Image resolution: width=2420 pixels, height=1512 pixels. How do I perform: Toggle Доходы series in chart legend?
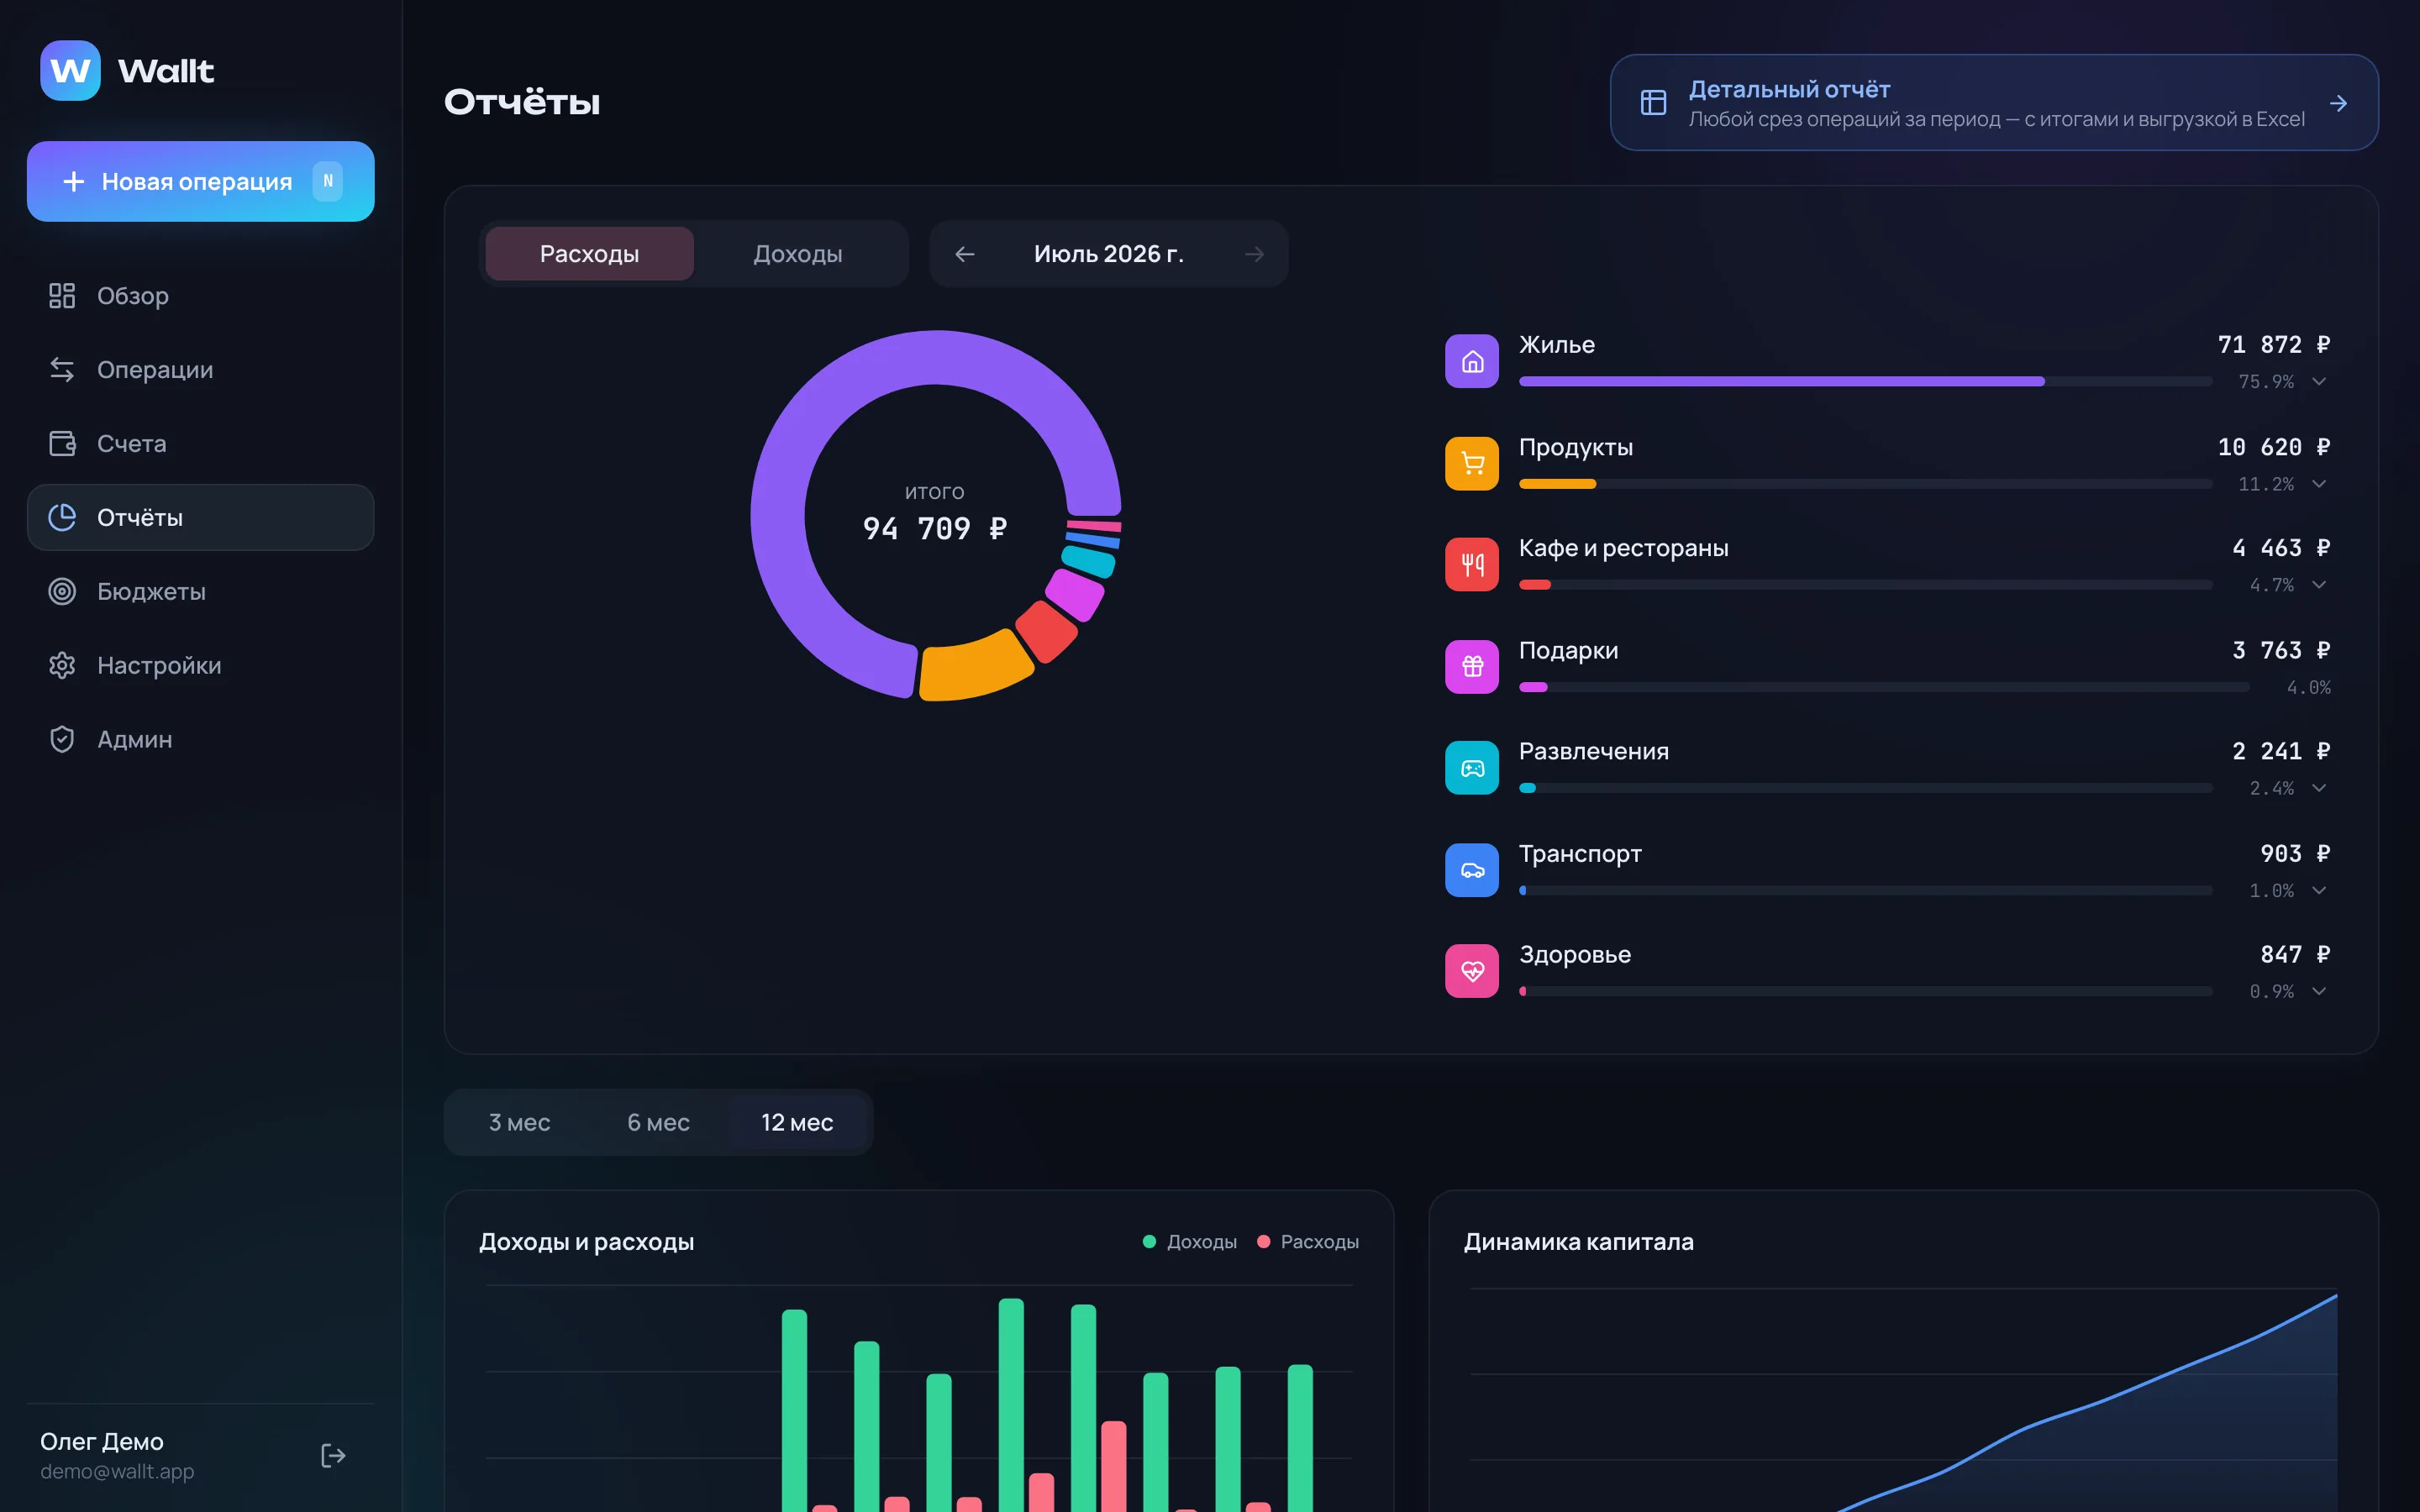click(x=1190, y=1242)
